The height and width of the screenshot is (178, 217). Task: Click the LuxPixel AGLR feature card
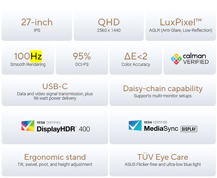coord(181,25)
